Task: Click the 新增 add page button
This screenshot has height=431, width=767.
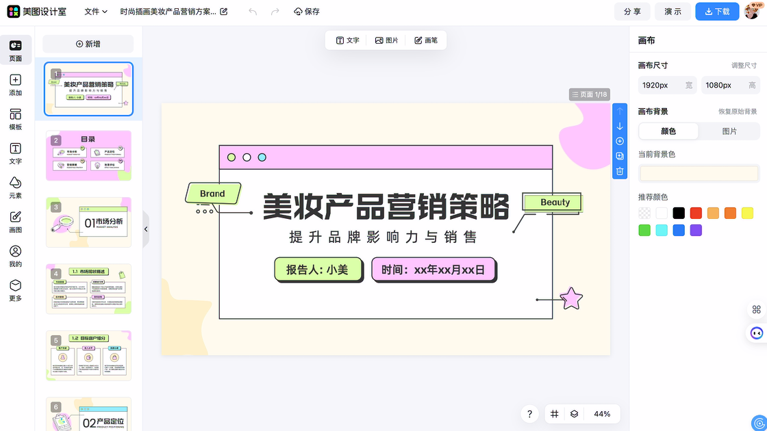Action: [88, 44]
